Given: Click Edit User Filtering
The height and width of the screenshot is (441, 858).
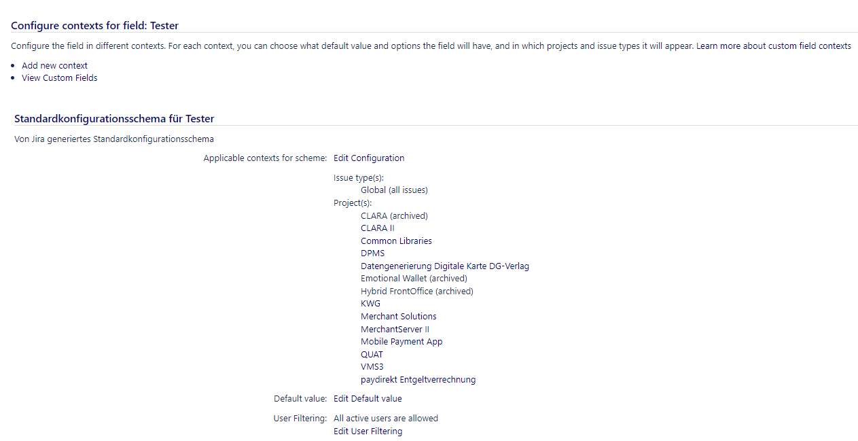Looking at the screenshot, I should pos(368,431).
